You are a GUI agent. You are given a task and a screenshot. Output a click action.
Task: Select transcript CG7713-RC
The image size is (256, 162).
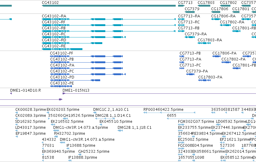189,22
